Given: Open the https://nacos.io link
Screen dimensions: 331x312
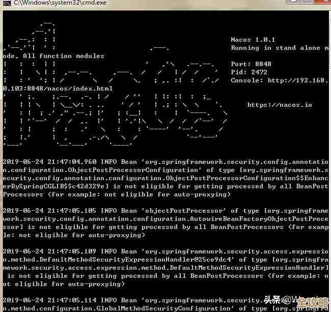Looking at the screenshot, I should coord(280,105).
